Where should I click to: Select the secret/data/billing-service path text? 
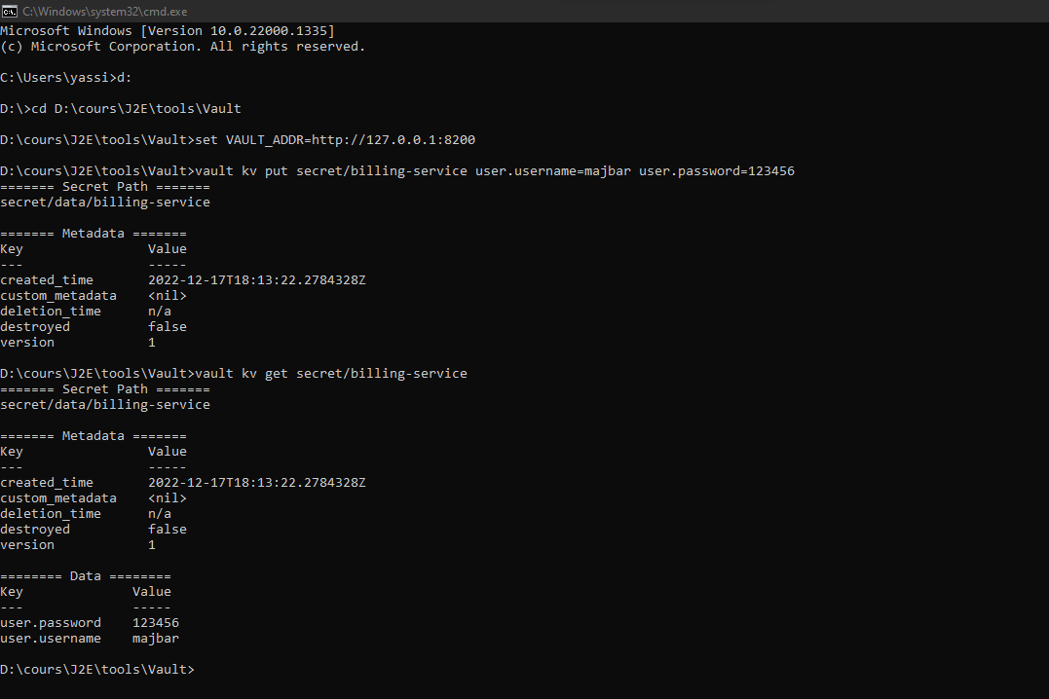(105, 202)
